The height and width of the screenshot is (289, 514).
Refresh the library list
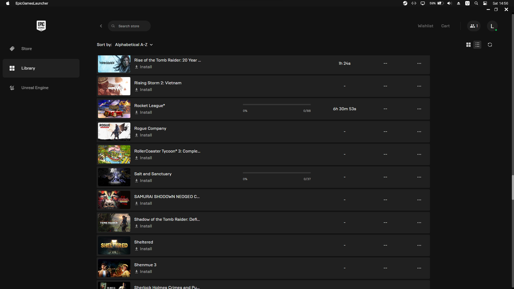(x=490, y=45)
